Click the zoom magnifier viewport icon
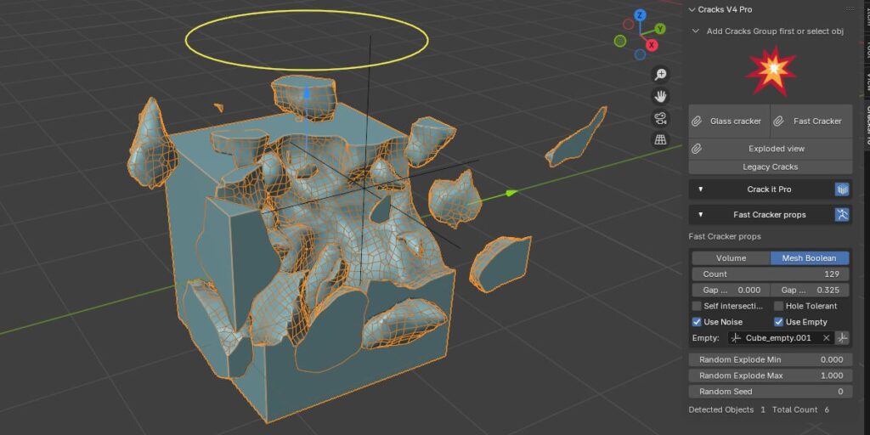The image size is (870, 435). pos(660,75)
